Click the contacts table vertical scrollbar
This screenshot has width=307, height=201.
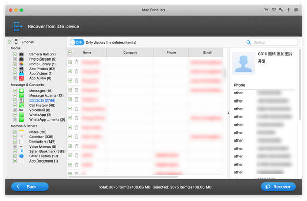226,73
